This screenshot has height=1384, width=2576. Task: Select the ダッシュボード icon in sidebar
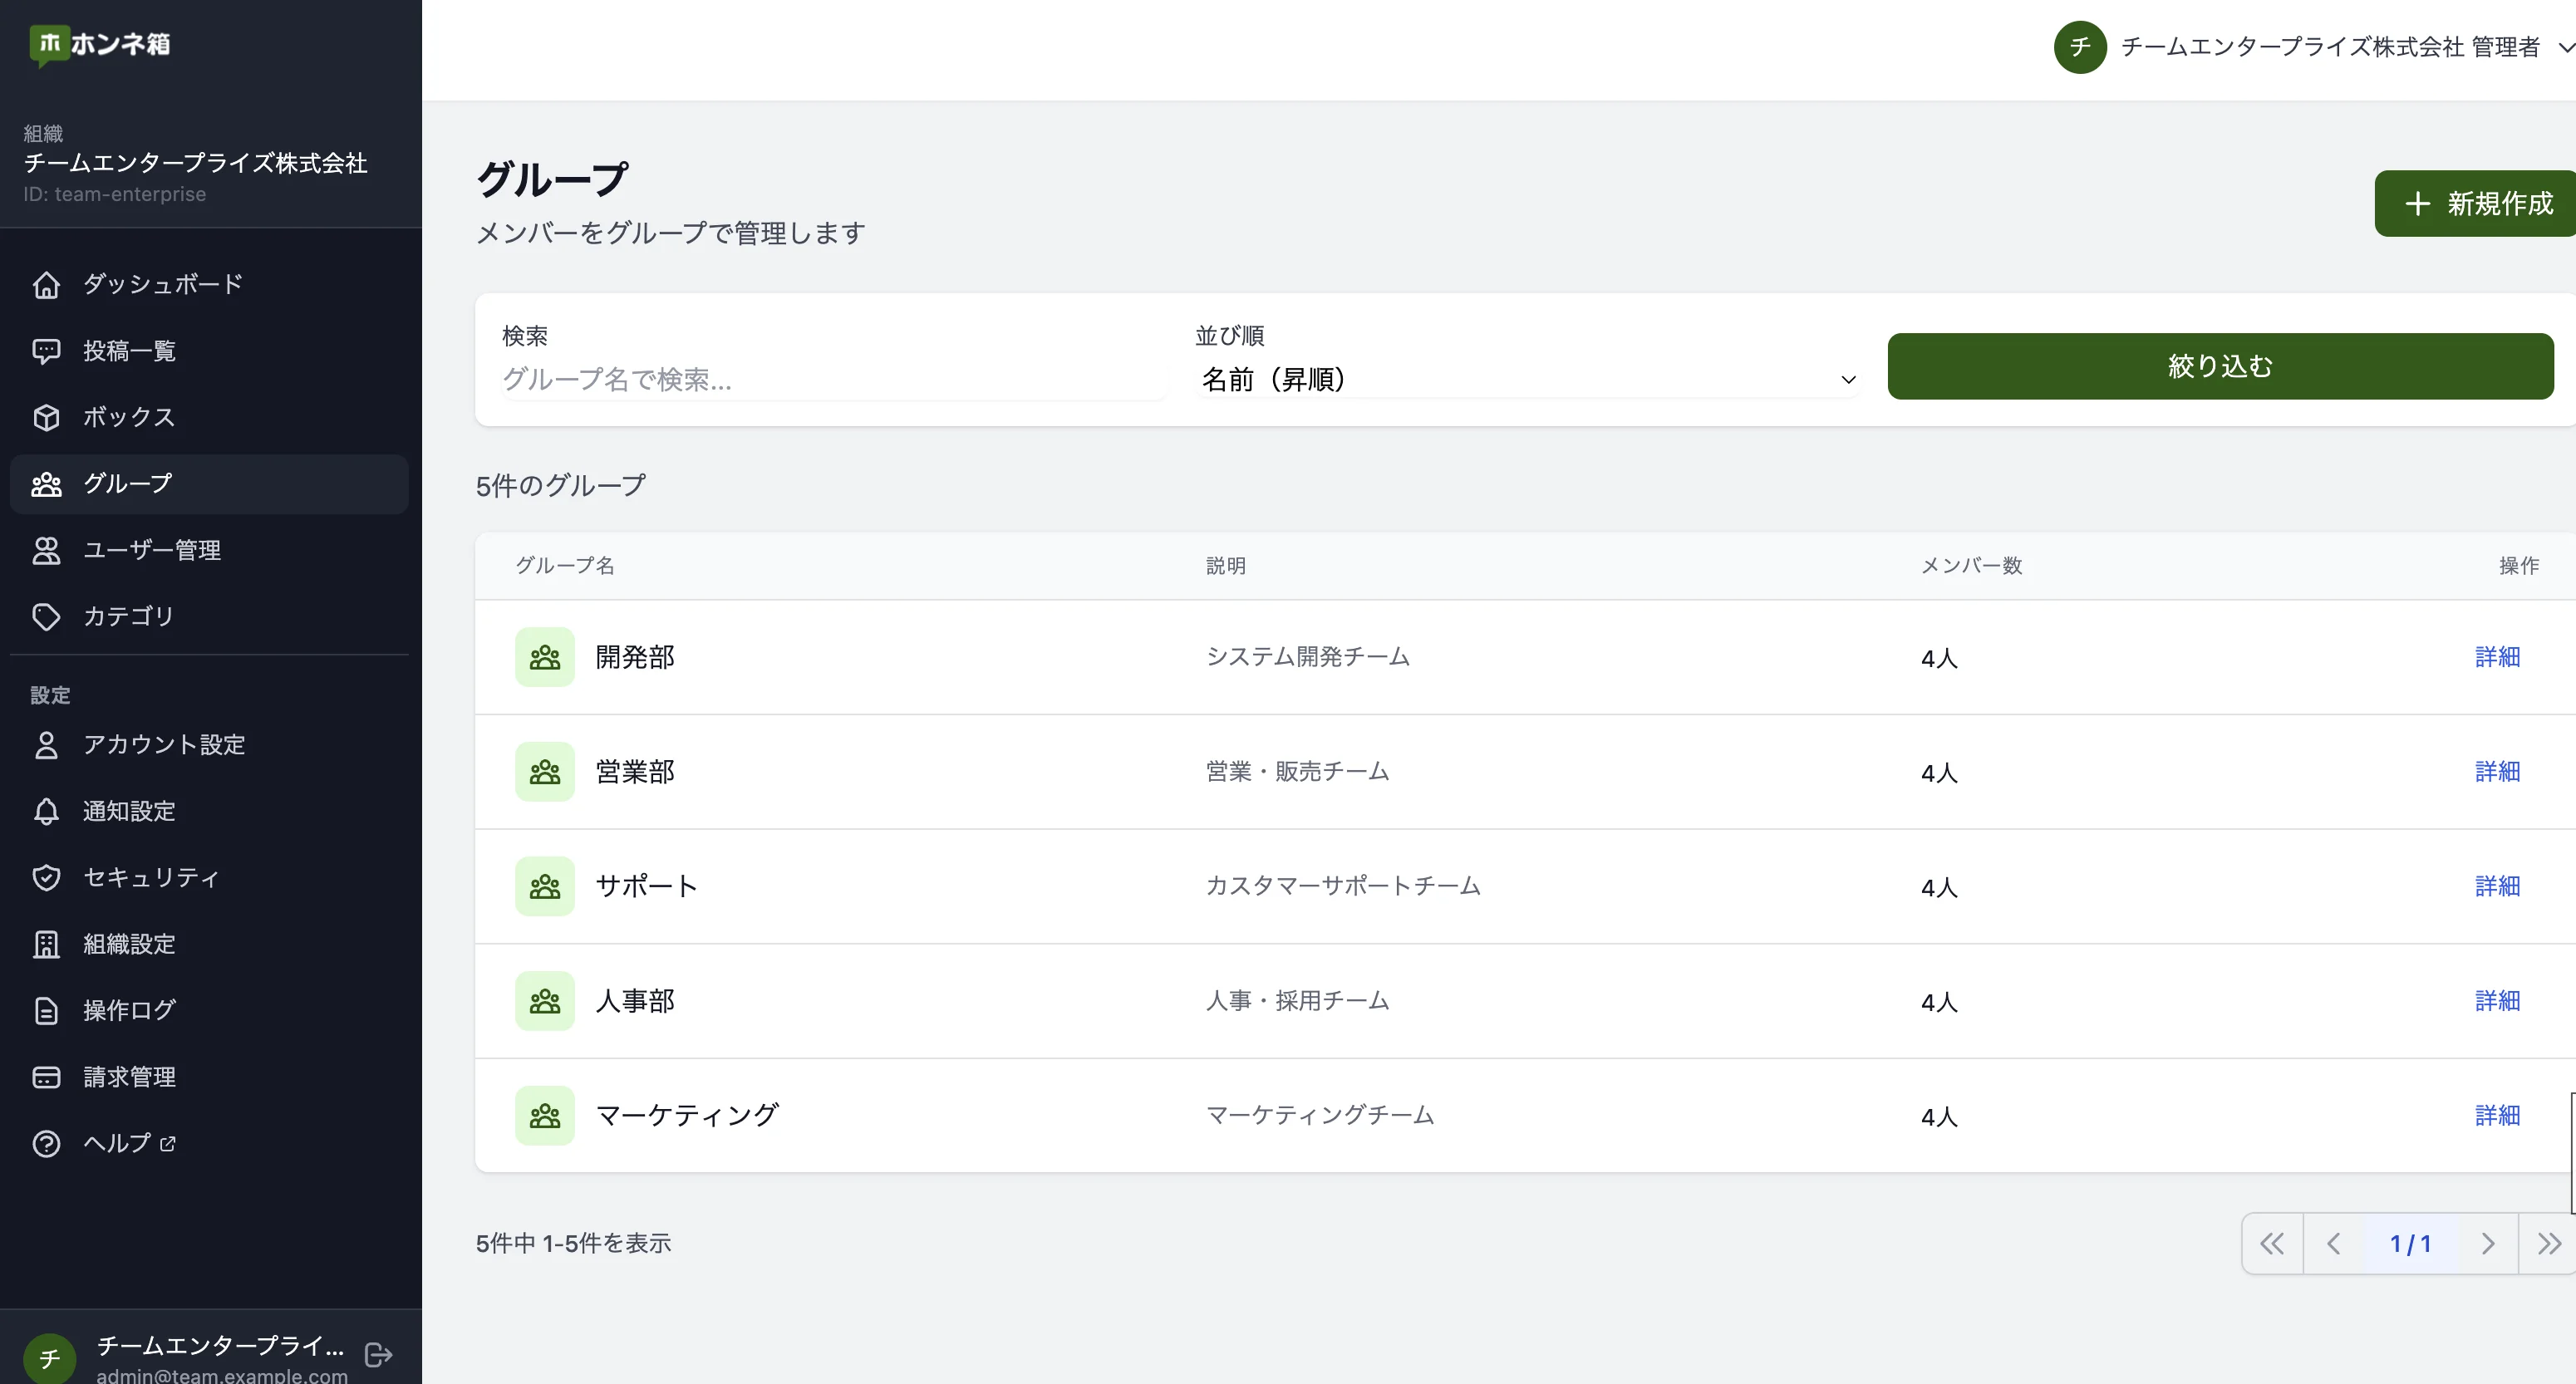point(47,284)
